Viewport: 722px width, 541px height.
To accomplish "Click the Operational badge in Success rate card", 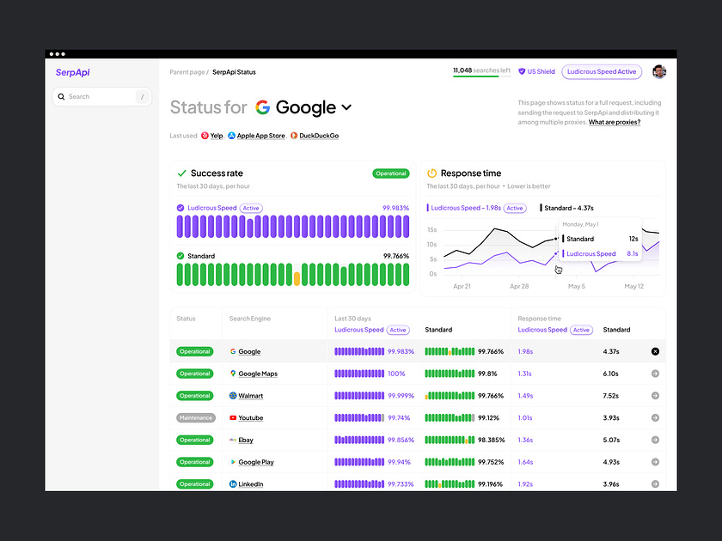I will coord(390,173).
